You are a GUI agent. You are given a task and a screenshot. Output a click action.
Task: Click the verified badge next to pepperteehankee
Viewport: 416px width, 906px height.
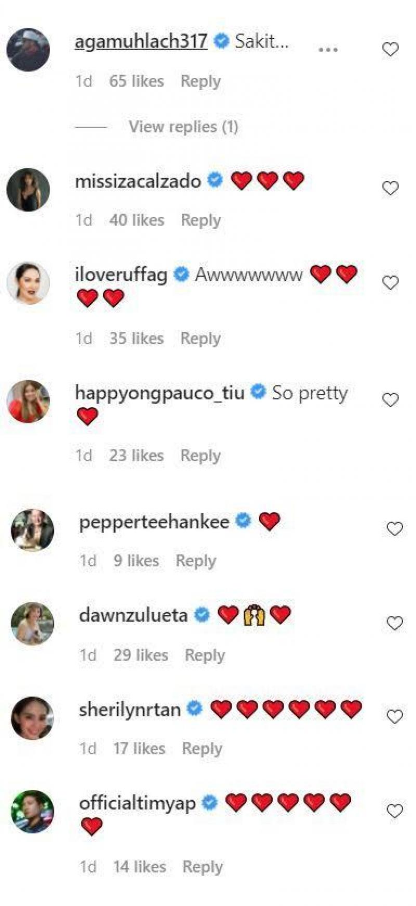[x=243, y=521]
